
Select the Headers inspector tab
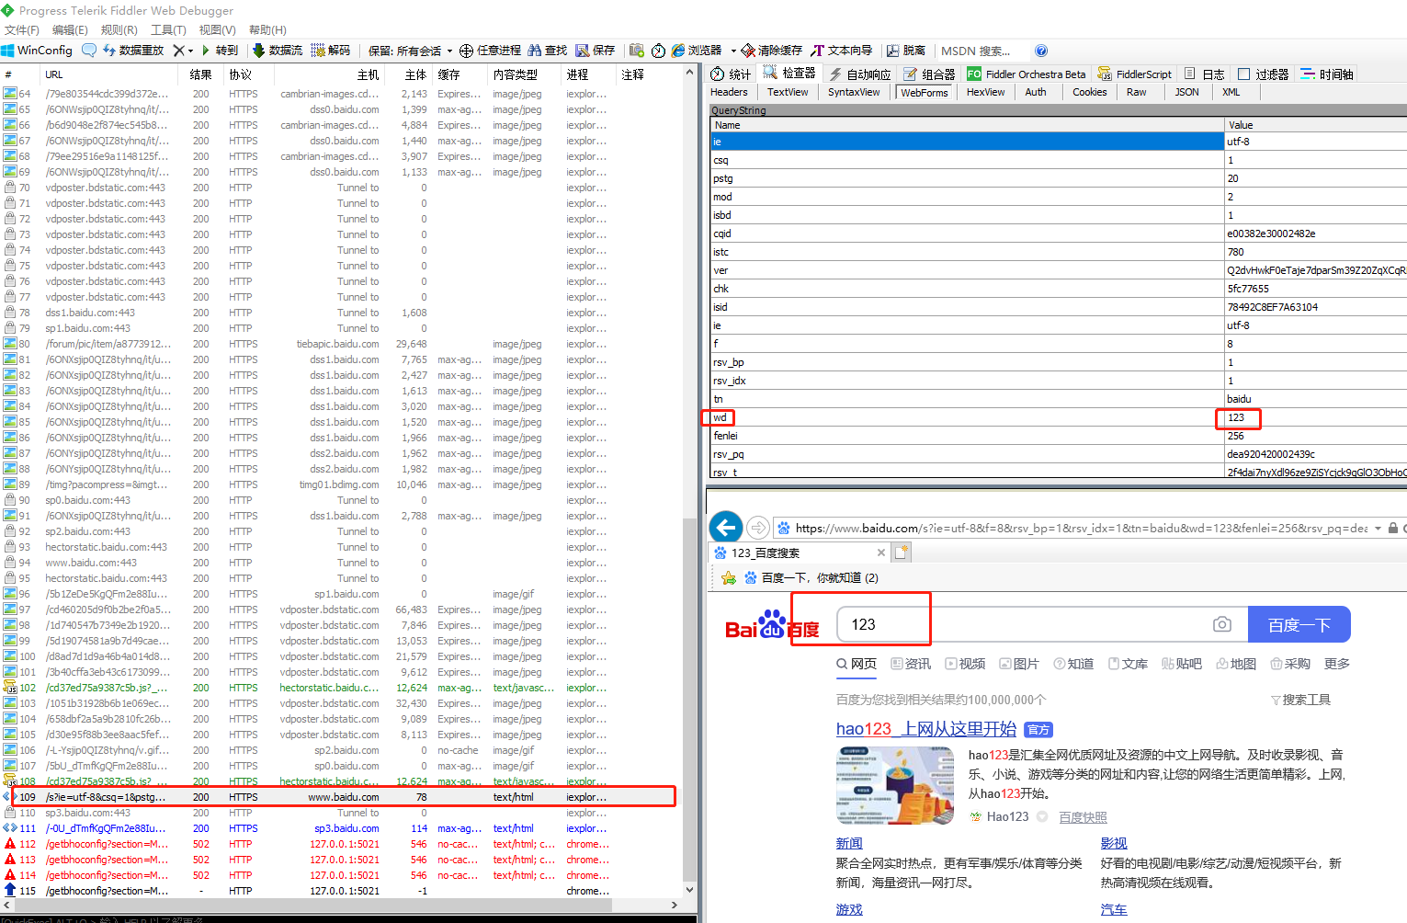[729, 92]
